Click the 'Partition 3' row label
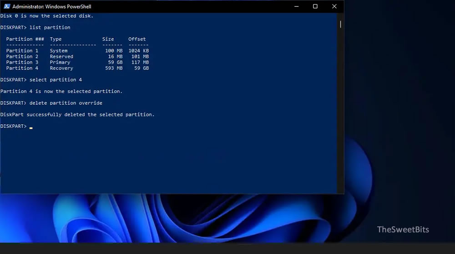 [x=22, y=62]
